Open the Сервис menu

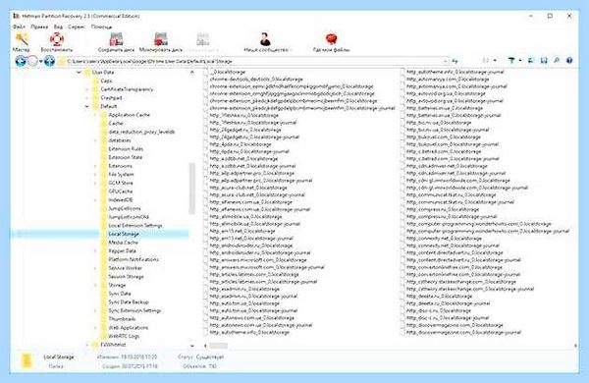click(x=77, y=27)
